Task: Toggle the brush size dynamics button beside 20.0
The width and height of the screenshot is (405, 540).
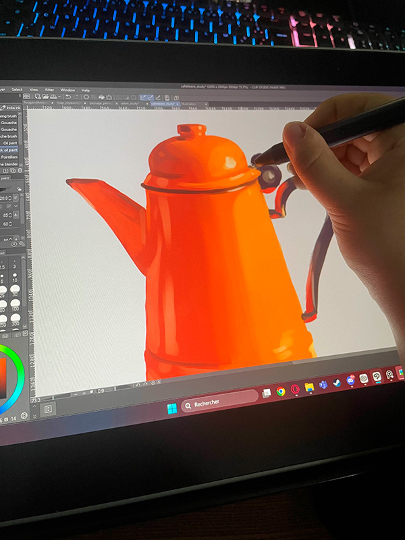Action: point(16,198)
